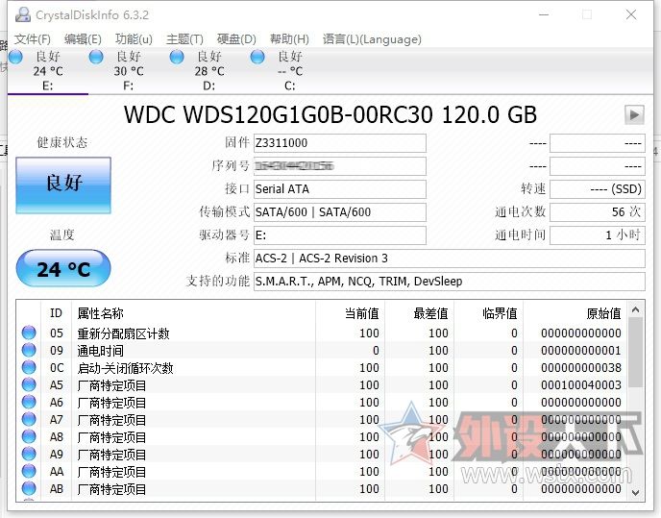Click raw value 000100040003 in row A5
Screen dimensions: 661x518
[x=581, y=385]
